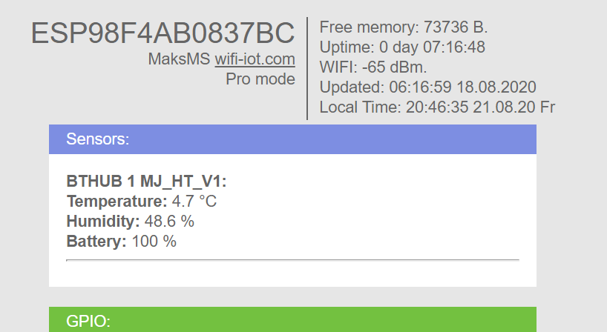
Task: Click the WIFI signal strength line
Action: click(373, 67)
